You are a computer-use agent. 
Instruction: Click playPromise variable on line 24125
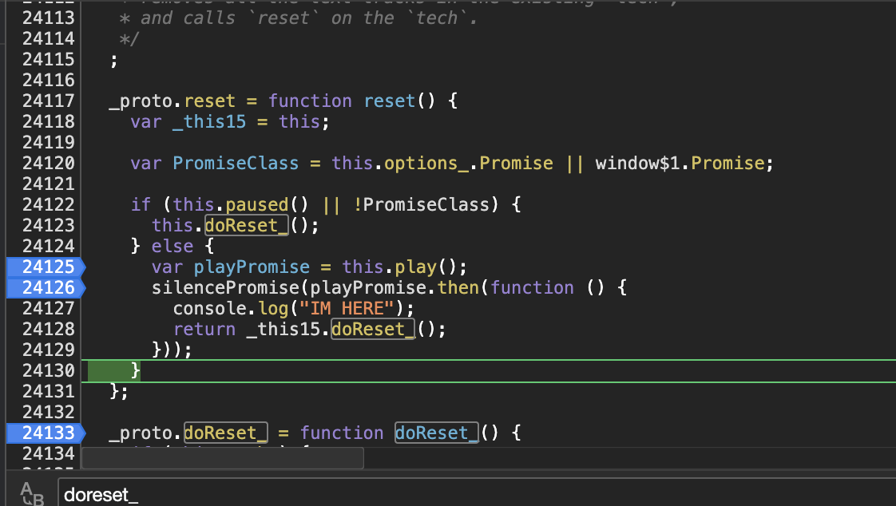[252, 267]
